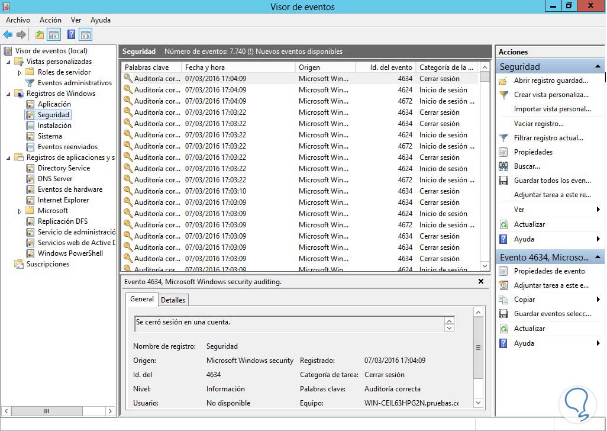Click the Abrir registro guardado folder icon
The height and width of the screenshot is (431, 607).
coord(503,81)
